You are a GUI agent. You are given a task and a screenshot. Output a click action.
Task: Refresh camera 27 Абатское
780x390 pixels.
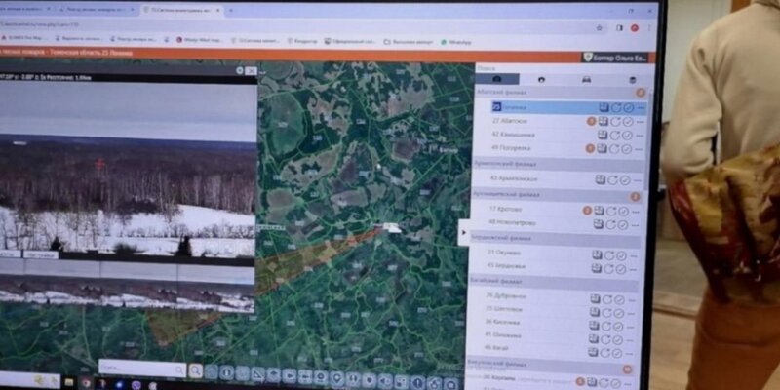616,121
